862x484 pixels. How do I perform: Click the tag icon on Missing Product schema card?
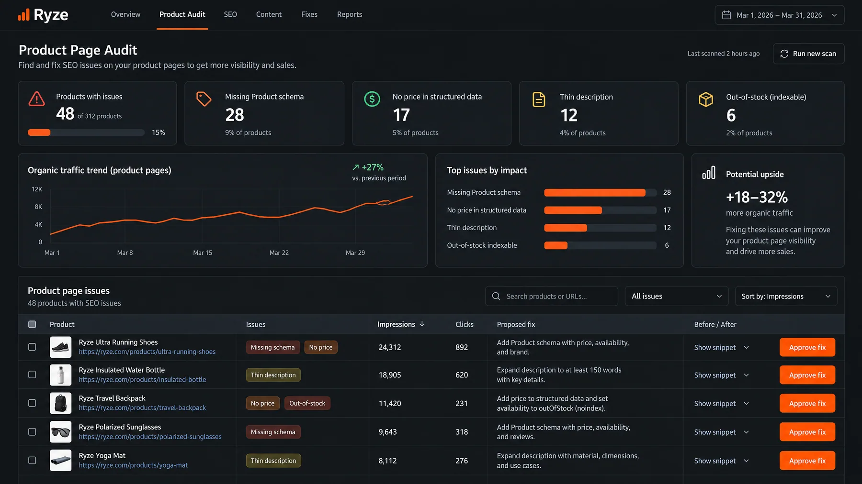click(204, 99)
